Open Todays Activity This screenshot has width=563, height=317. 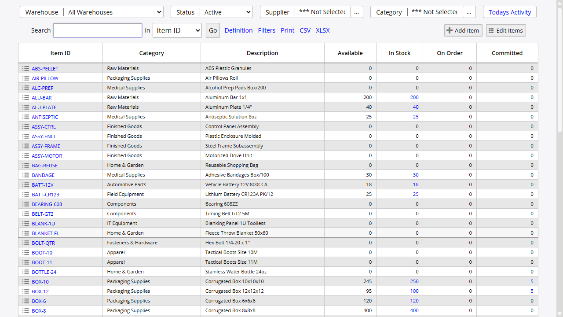[509, 12]
